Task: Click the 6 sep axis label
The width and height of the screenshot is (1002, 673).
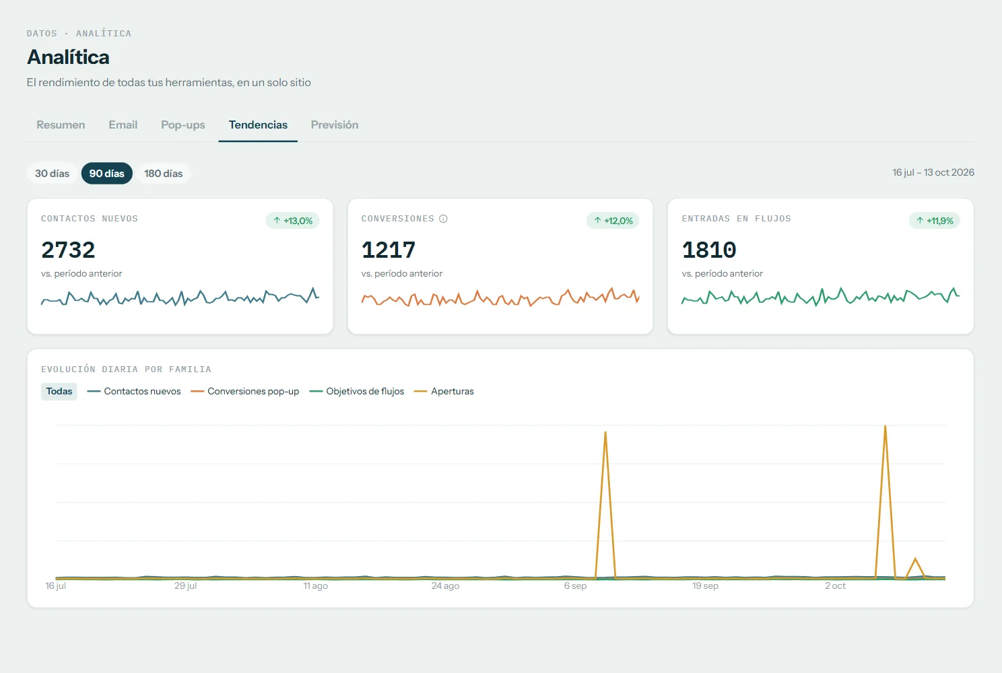Action: [x=576, y=586]
